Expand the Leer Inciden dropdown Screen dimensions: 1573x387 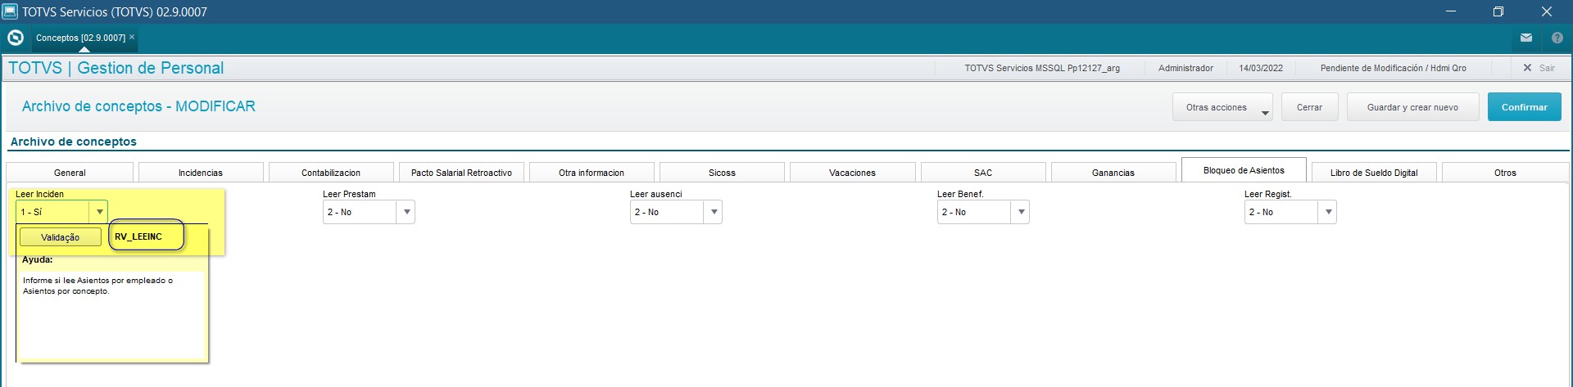[x=99, y=212]
